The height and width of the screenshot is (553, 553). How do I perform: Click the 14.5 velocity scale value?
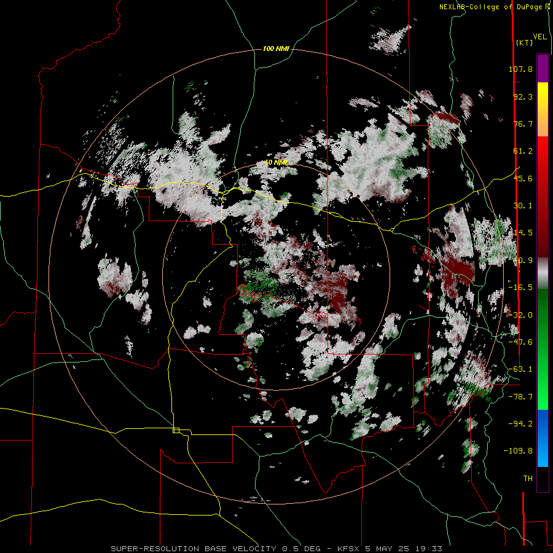[523, 233]
